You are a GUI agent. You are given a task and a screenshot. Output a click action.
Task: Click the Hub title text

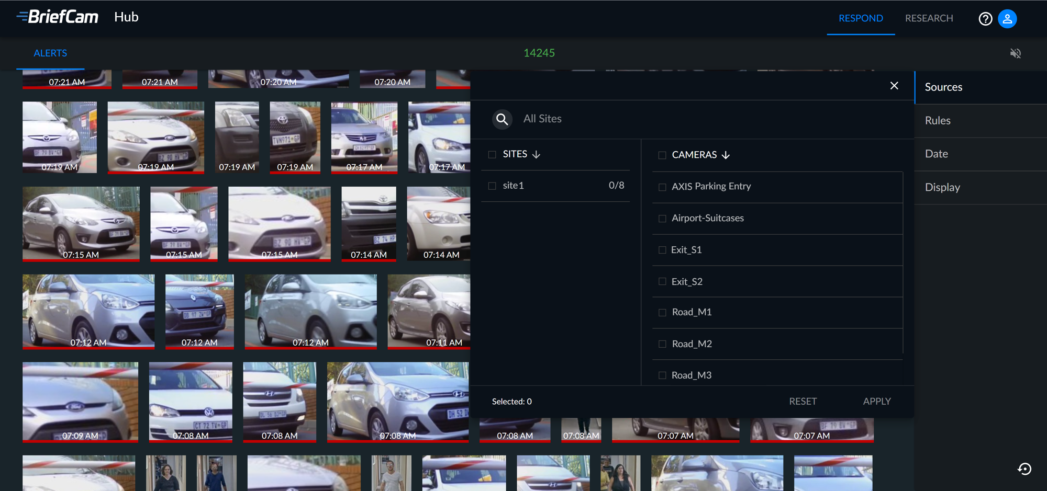126,17
